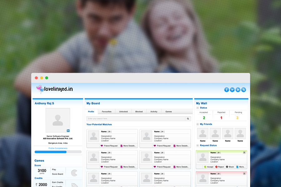
Task: Click the score value '3100'
Action: [42, 170]
